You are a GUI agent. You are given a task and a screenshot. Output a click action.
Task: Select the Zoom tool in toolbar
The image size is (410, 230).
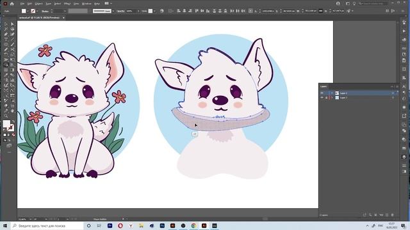tap(6, 116)
